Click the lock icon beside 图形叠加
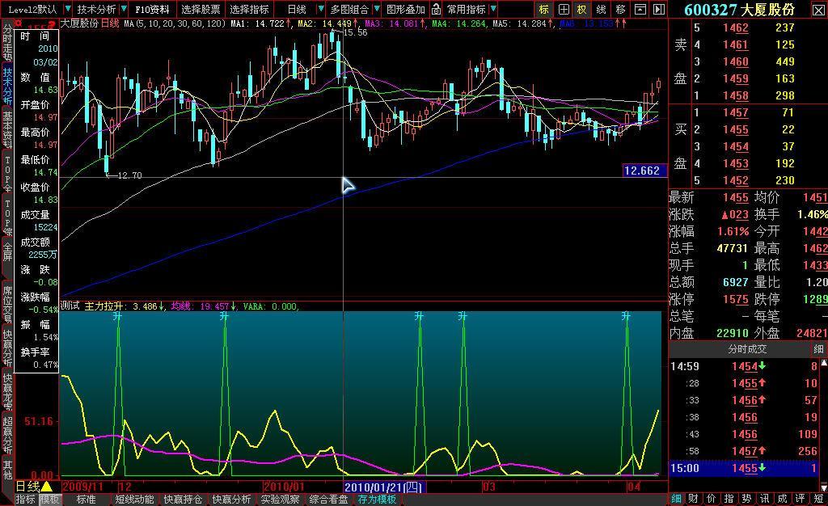Image resolution: width=828 pixels, height=506 pixels. click(436, 10)
